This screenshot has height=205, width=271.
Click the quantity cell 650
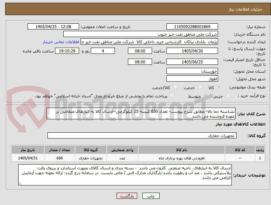[59, 158]
